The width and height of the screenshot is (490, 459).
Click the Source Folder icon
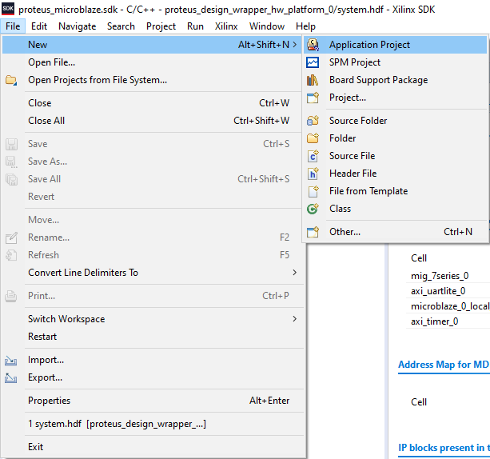tap(313, 121)
